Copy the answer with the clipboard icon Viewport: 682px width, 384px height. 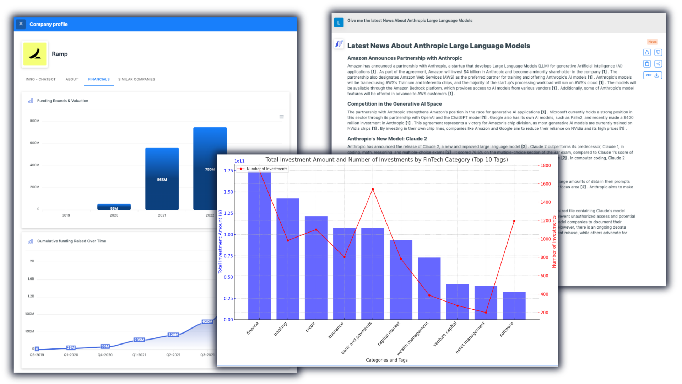coord(647,64)
